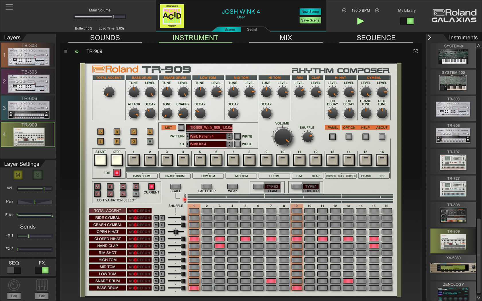Screen dimensions: 482x301
Task: Toggle the SEQ switch
Action: [14, 270]
